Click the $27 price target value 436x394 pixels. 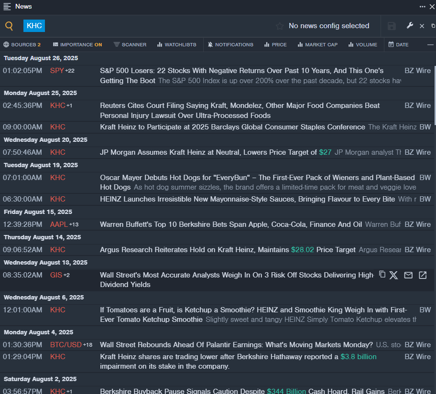click(325, 152)
